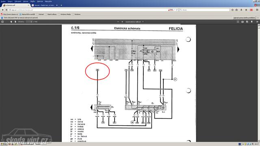260x146 pixels.
Task: Open Firefox downloads arrow icon
Action: (x=241, y=10)
